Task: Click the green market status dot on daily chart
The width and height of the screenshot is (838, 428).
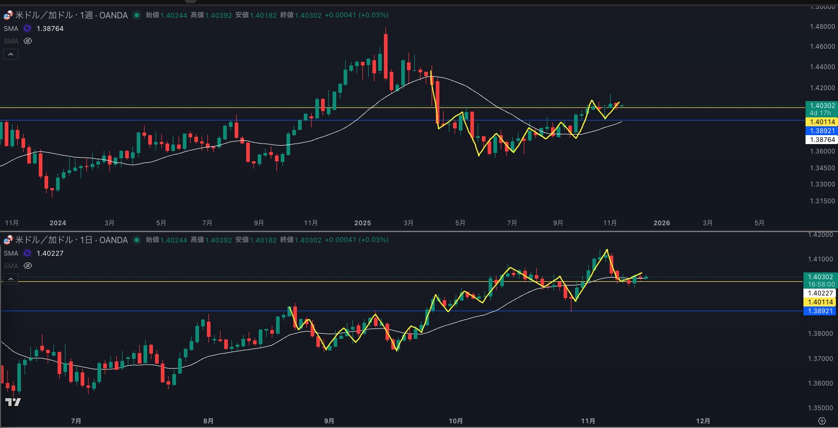Action: click(x=137, y=240)
